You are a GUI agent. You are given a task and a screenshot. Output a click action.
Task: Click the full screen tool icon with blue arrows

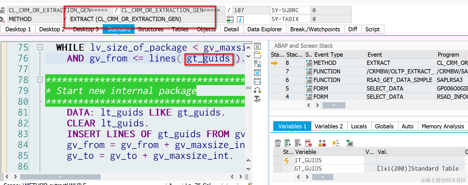257,73
